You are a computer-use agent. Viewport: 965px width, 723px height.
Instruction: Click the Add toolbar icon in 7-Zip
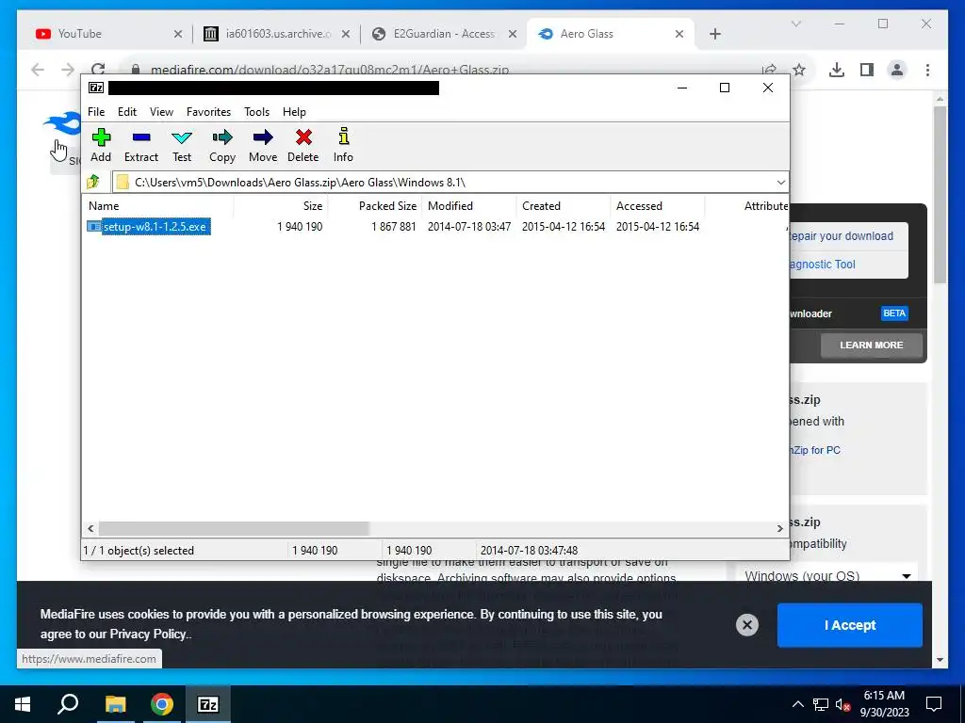coord(101,145)
